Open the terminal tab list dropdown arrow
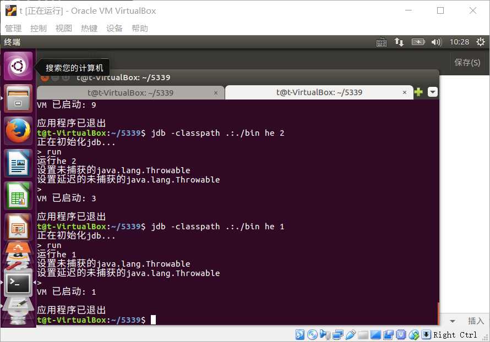Screen dimensions: 490x342 point(433,92)
